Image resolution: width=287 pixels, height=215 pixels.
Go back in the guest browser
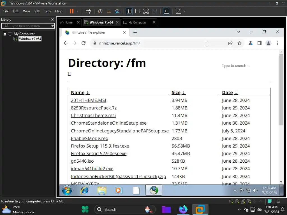(x=66, y=43)
